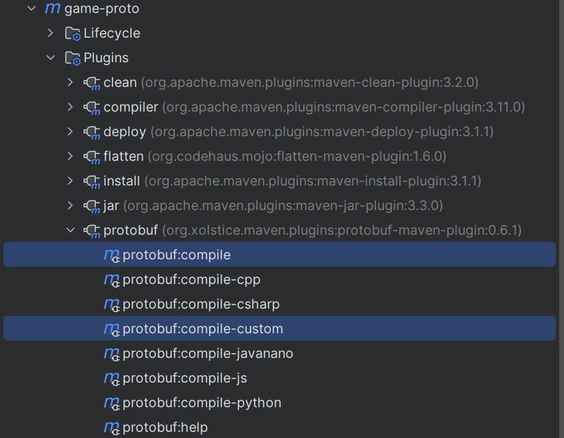The width and height of the screenshot is (564, 438).
Task: Click the Plugins folder icon
Action: [73, 57]
